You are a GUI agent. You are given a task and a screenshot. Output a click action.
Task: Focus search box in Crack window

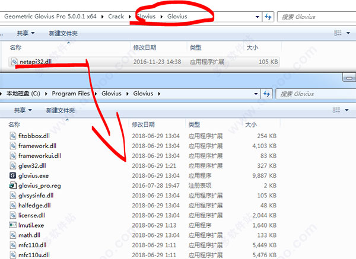coord(317,17)
